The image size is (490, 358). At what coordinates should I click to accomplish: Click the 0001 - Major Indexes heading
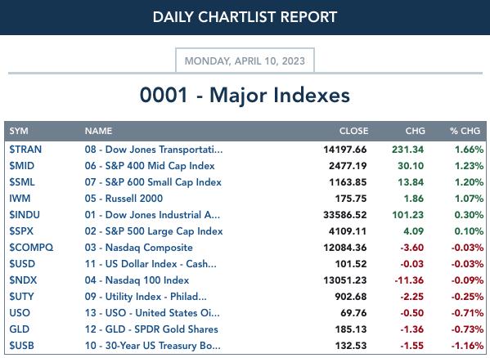point(245,95)
